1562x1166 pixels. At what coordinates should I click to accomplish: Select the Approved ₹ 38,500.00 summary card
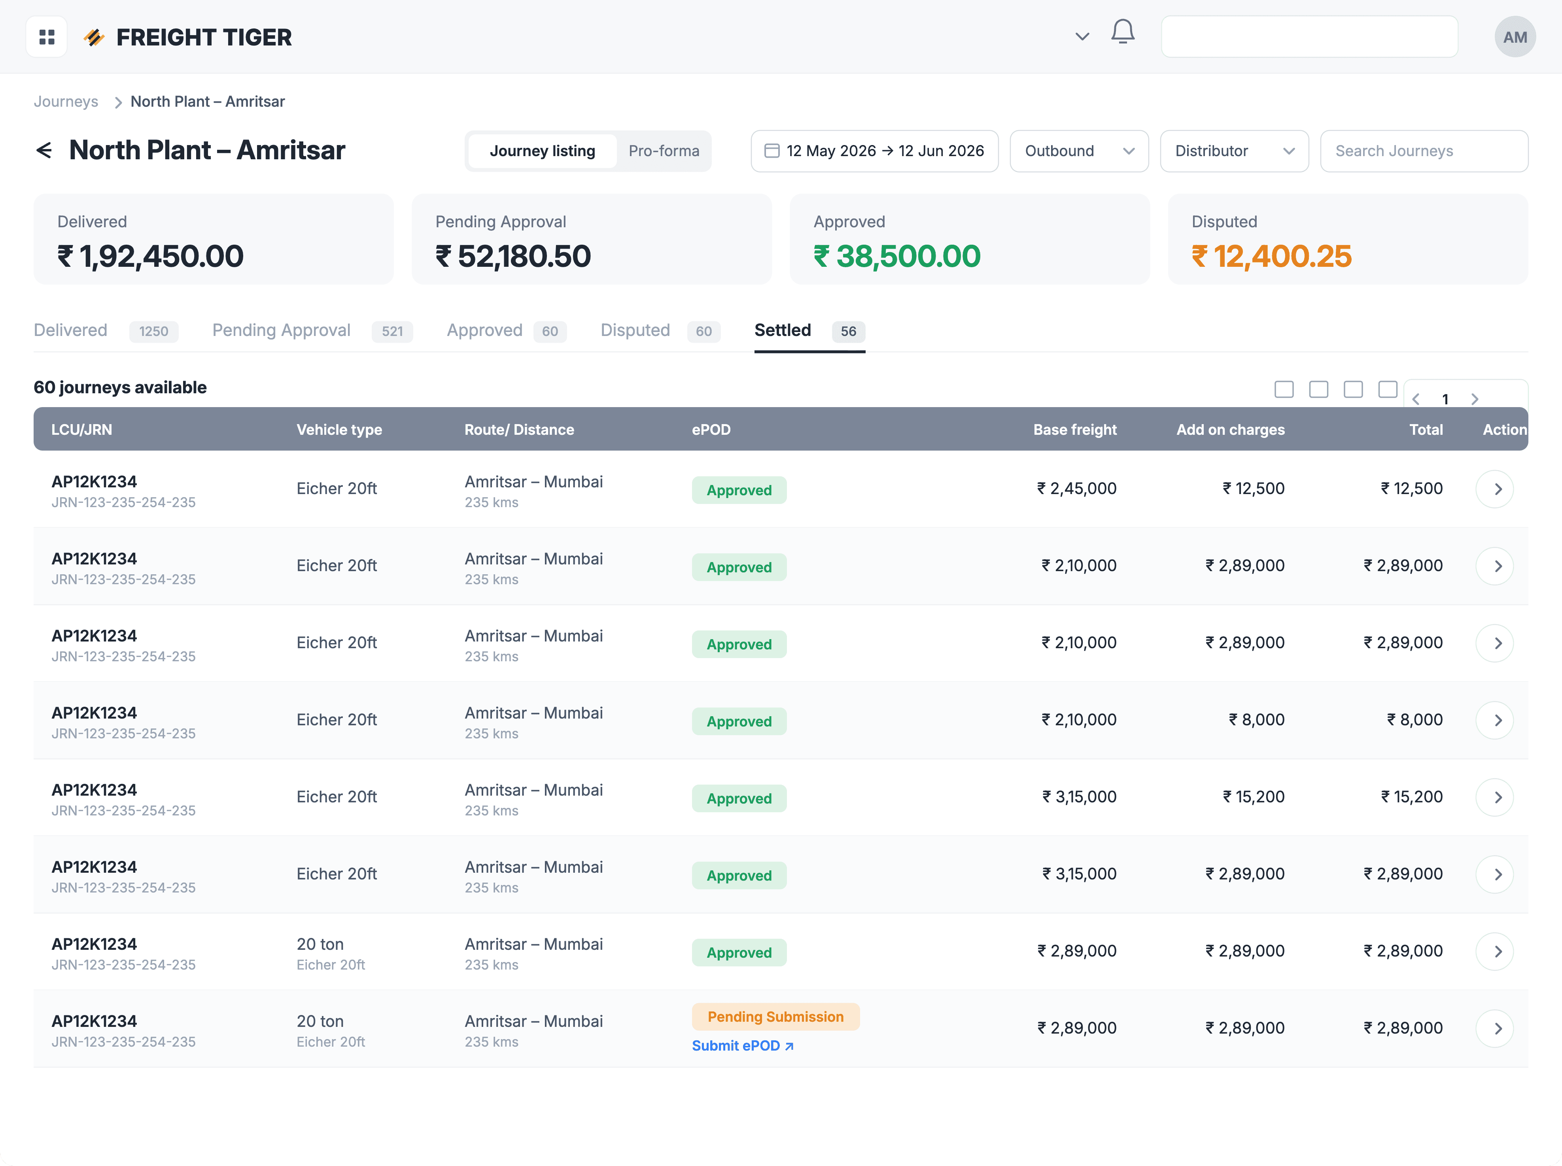pyautogui.click(x=970, y=239)
